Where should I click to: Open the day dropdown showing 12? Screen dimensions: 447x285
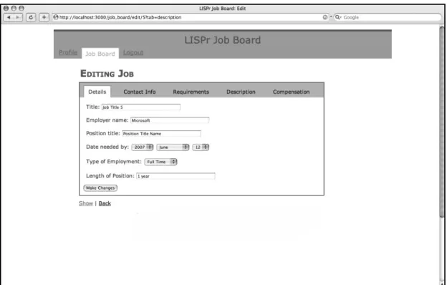[x=201, y=147]
